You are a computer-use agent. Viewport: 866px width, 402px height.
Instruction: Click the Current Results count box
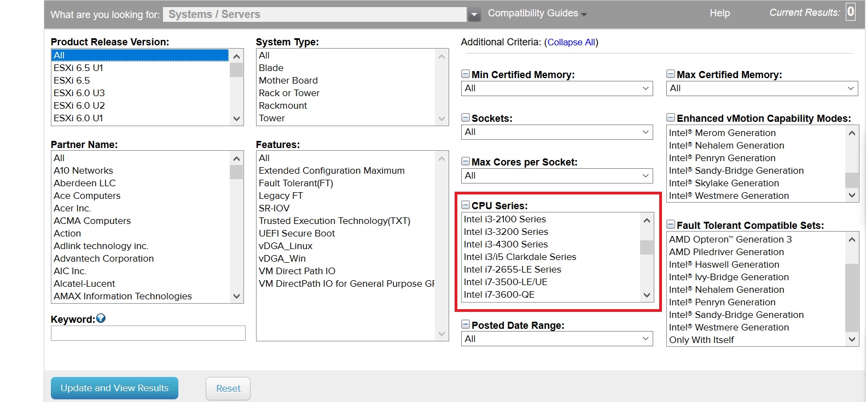[851, 12]
